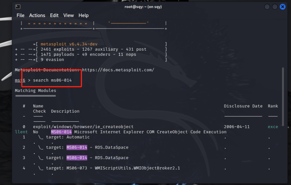Viewport: 291px width, 185px height.
Task: Click '1471 payloads' count text
Action: tap(57, 54)
